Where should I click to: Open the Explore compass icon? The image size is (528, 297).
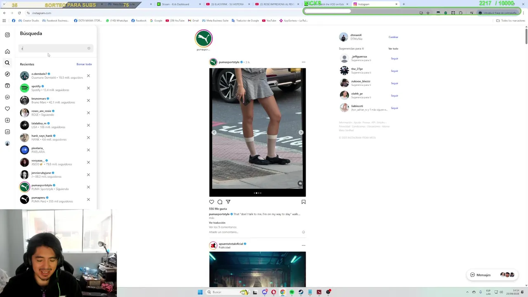(x=7, y=74)
